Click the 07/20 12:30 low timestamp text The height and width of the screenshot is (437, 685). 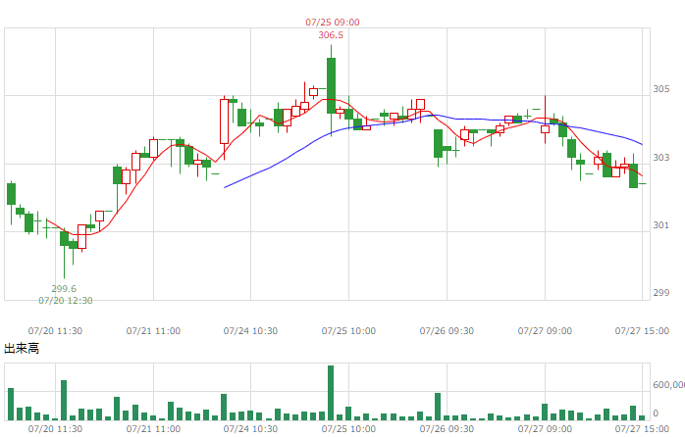66,301
